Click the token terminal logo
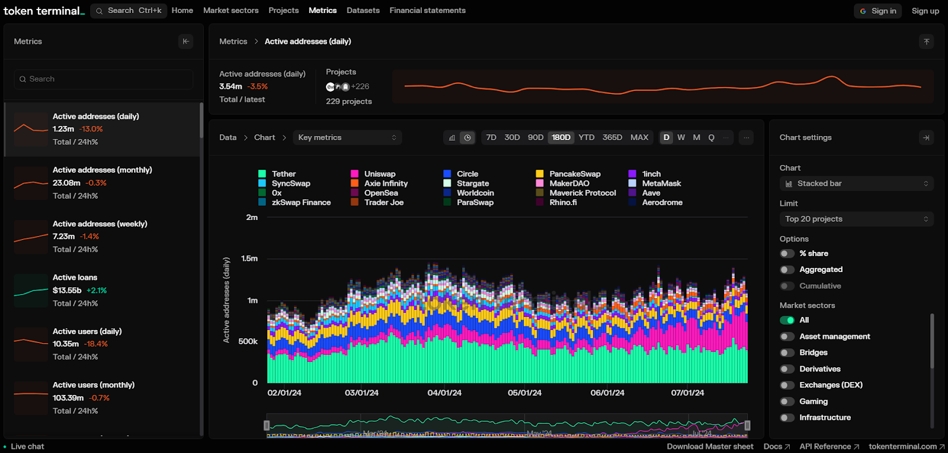This screenshot has width=948, height=453. pos(44,11)
